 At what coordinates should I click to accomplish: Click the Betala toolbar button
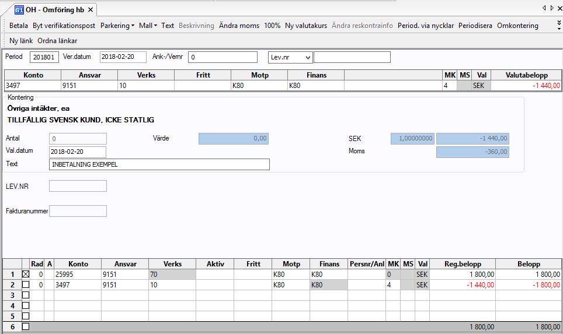click(19, 26)
